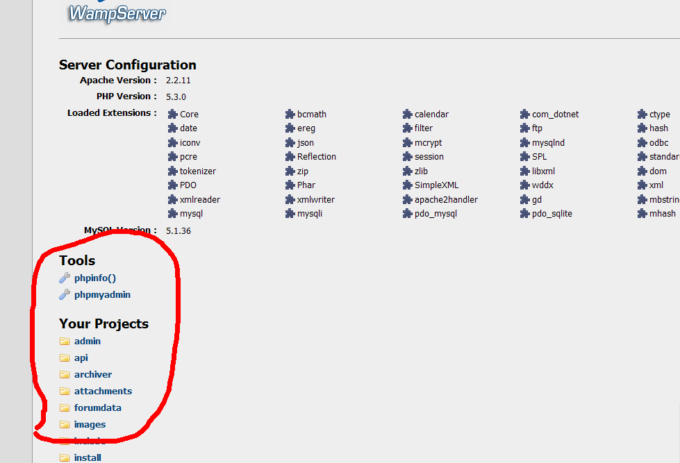The image size is (680, 463).
Task: Select the mhash extension name
Action: click(x=663, y=213)
